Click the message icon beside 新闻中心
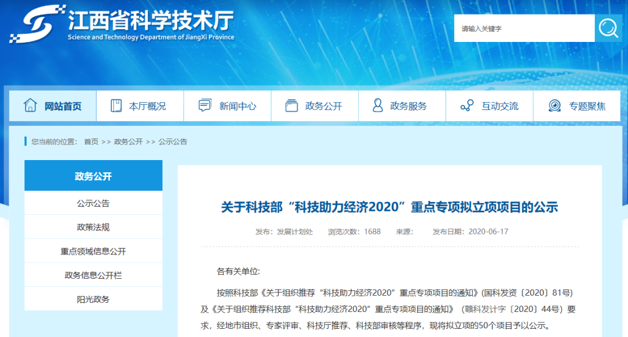Viewport: 628px width, 337px height. coord(205,105)
